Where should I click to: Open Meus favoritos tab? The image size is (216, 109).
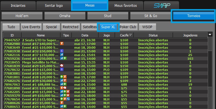pos(126,5)
